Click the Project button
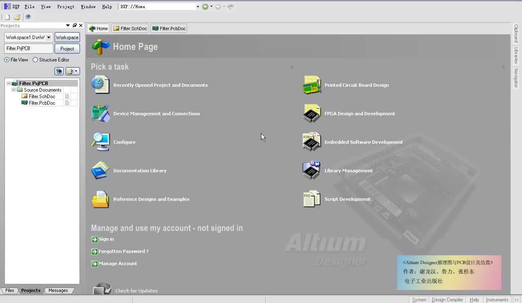This screenshot has height=303, width=522. 67,49
